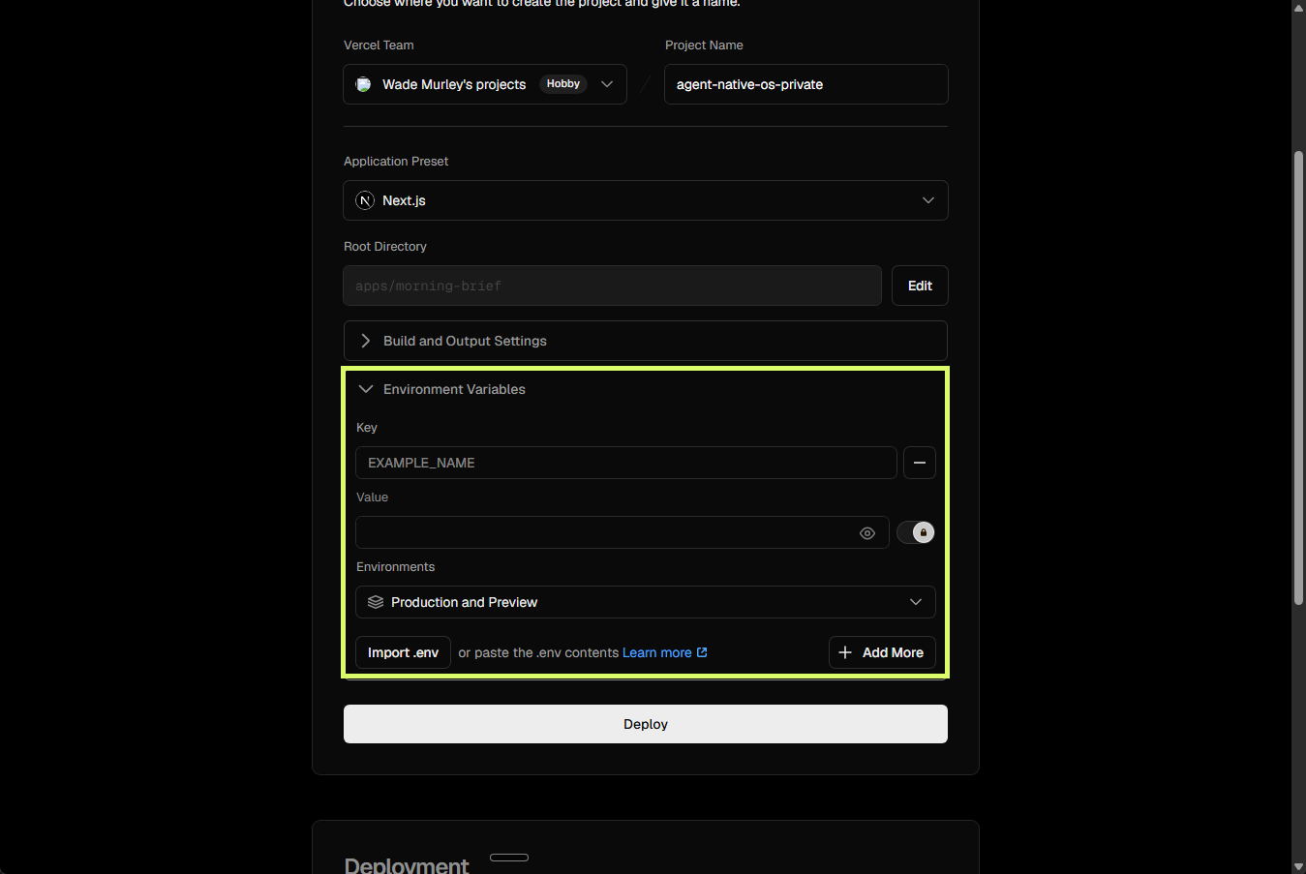The width and height of the screenshot is (1306, 874).
Task: Click Edit next to Root Directory
Action: point(920,286)
